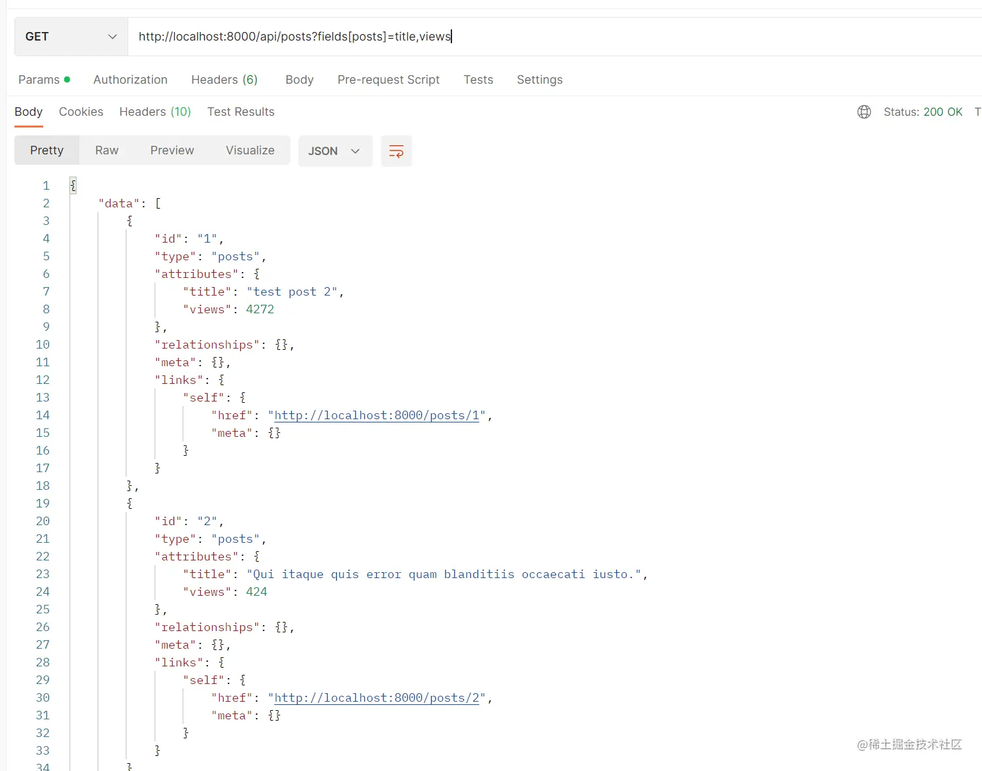Image resolution: width=982 pixels, height=771 pixels.
Task: Click "relationships" key on line 10
Action: point(207,345)
